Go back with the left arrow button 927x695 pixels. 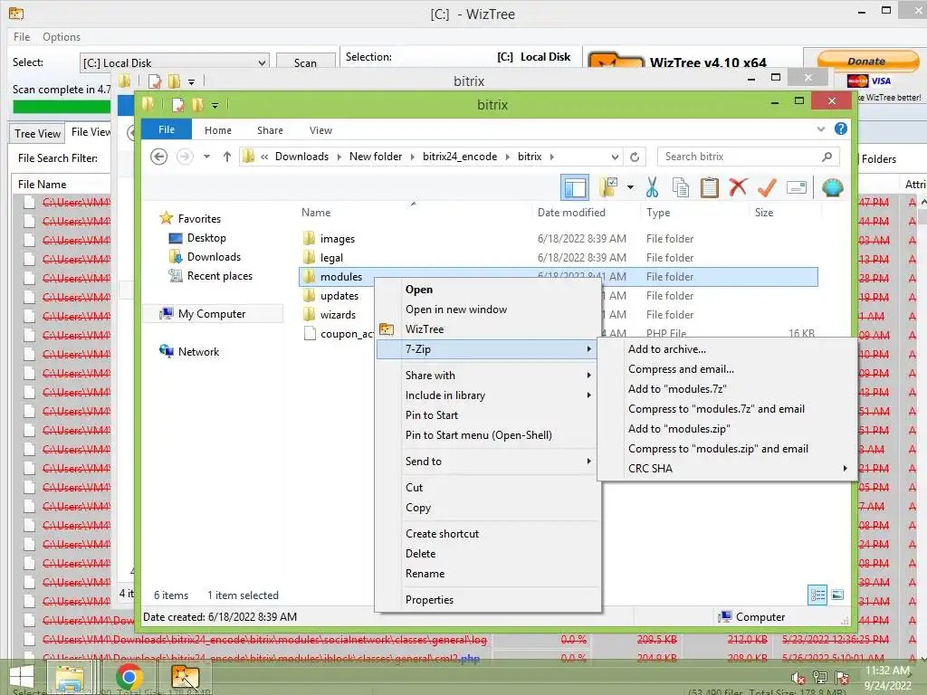tap(158, 157)
